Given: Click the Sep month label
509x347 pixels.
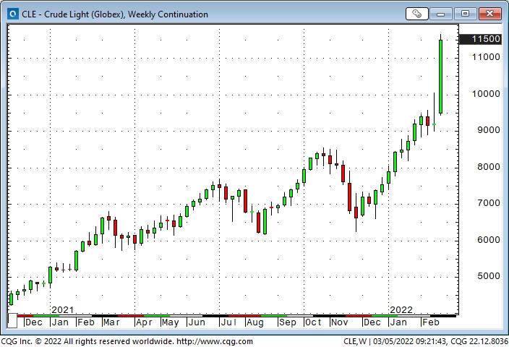Looking at the screenshot, I should pyautogui.click(x=288, y=322).
